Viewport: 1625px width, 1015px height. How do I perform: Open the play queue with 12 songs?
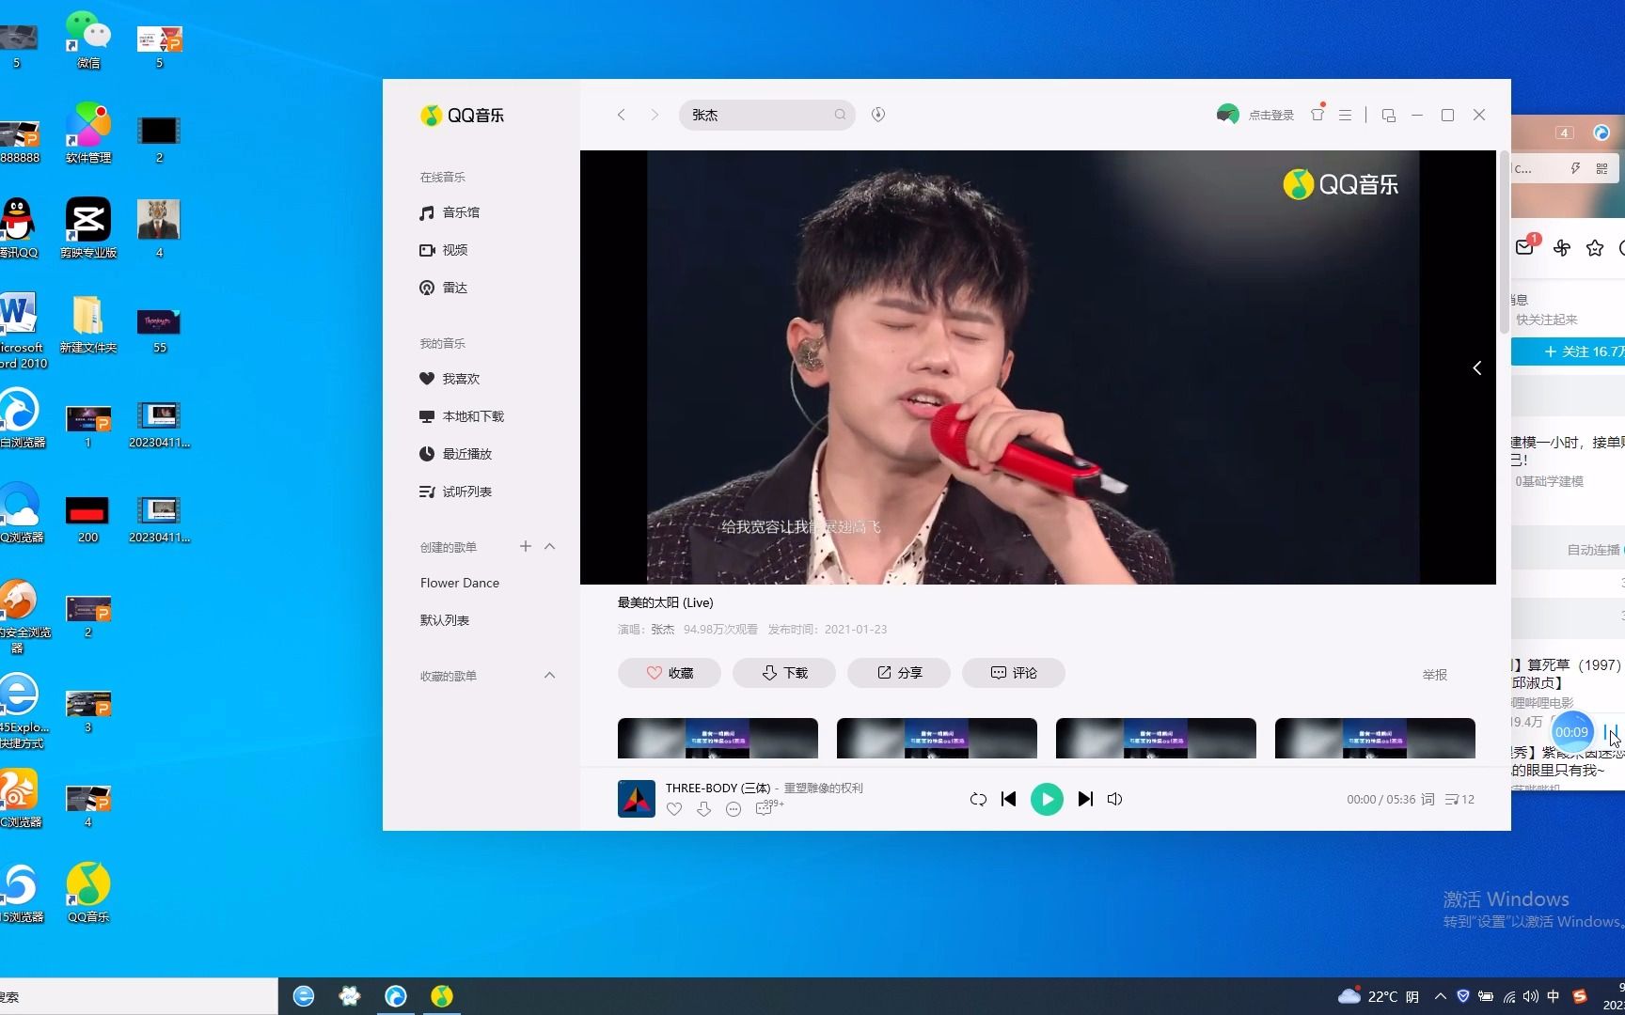[1459, 799]
